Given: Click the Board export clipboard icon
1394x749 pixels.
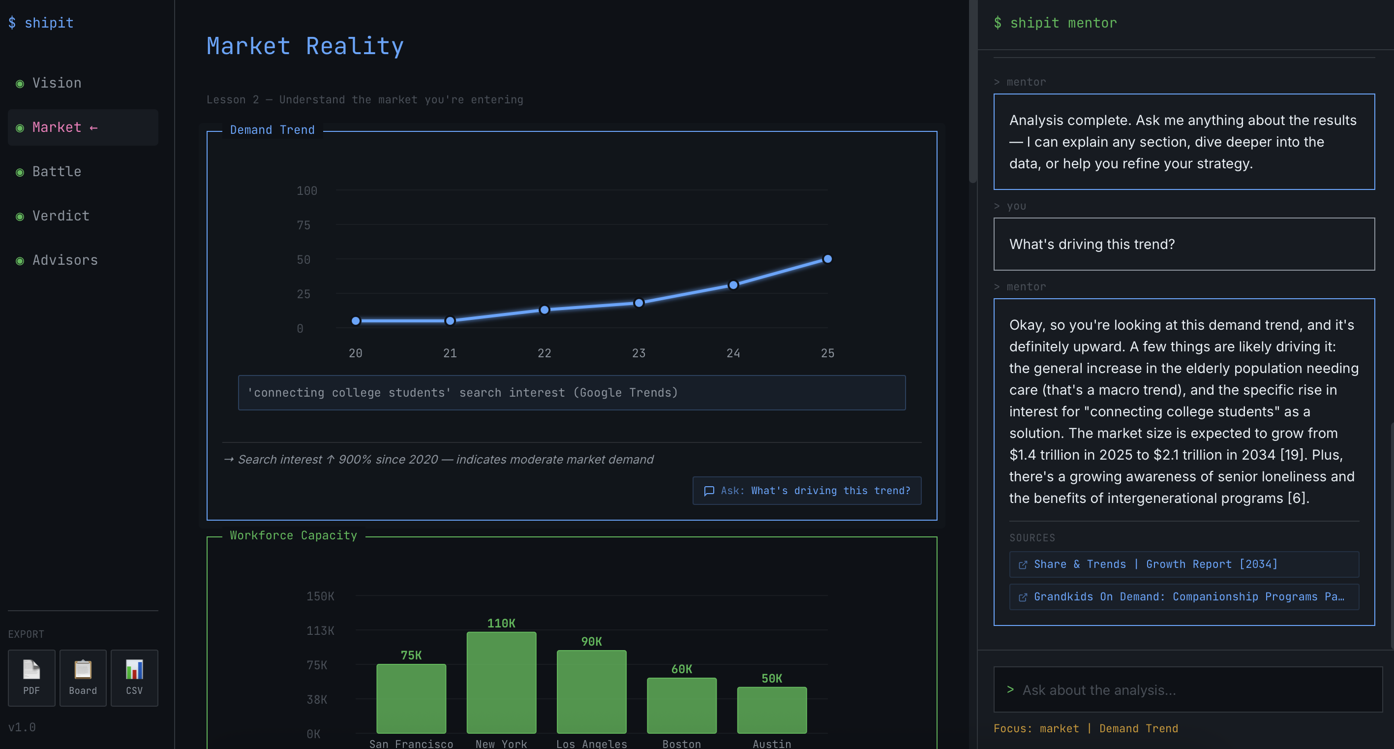Looking at the screenshot, I should click(83, 670).
